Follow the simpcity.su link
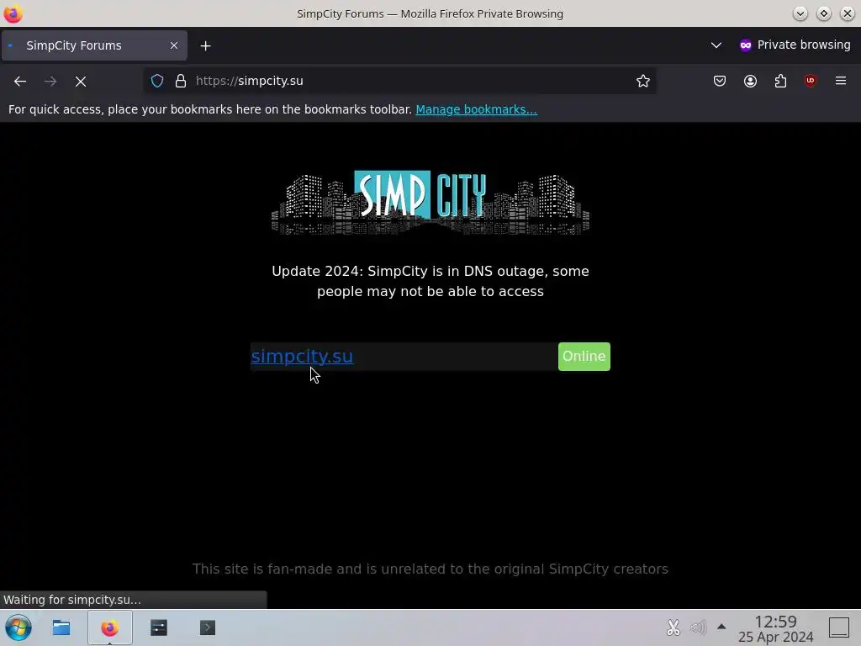Image resolution: width=861 pixels, height=646 pixels. [302, 356]
